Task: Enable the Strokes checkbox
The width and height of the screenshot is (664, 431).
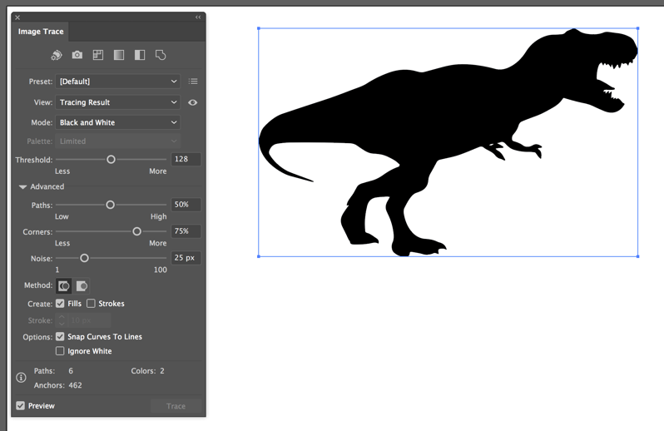Action: click(91, 304)
